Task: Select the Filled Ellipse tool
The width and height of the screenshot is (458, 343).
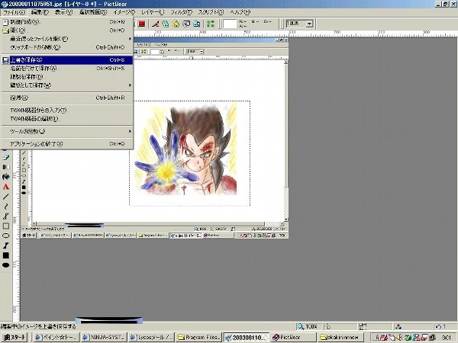Action: 6,265
